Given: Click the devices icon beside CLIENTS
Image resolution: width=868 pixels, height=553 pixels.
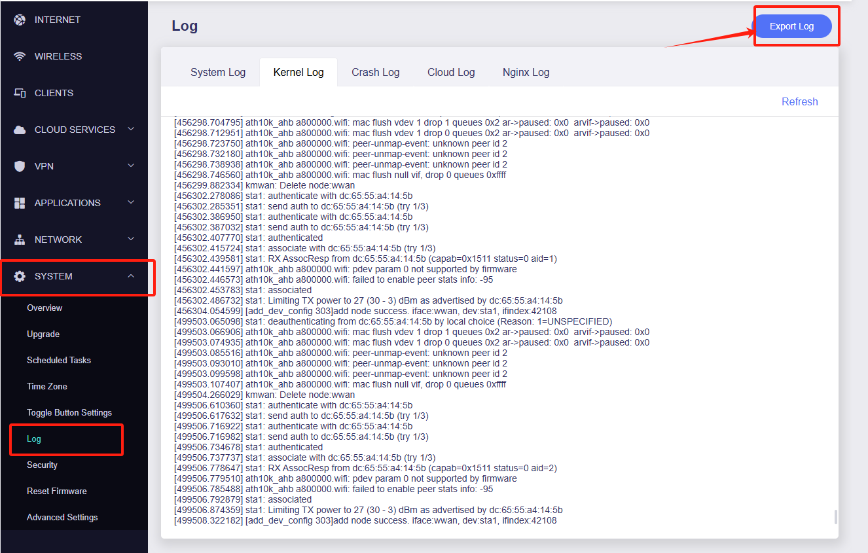Looking at the screenshot, I should (x=20, y=93).
